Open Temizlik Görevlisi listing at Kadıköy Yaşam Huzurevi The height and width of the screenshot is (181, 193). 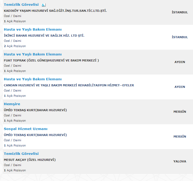pos(21,4)
